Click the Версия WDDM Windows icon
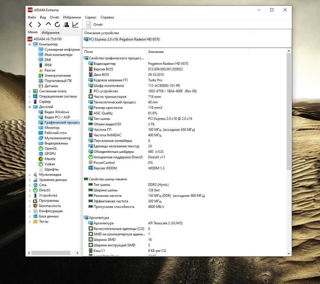 pos(91,168)
